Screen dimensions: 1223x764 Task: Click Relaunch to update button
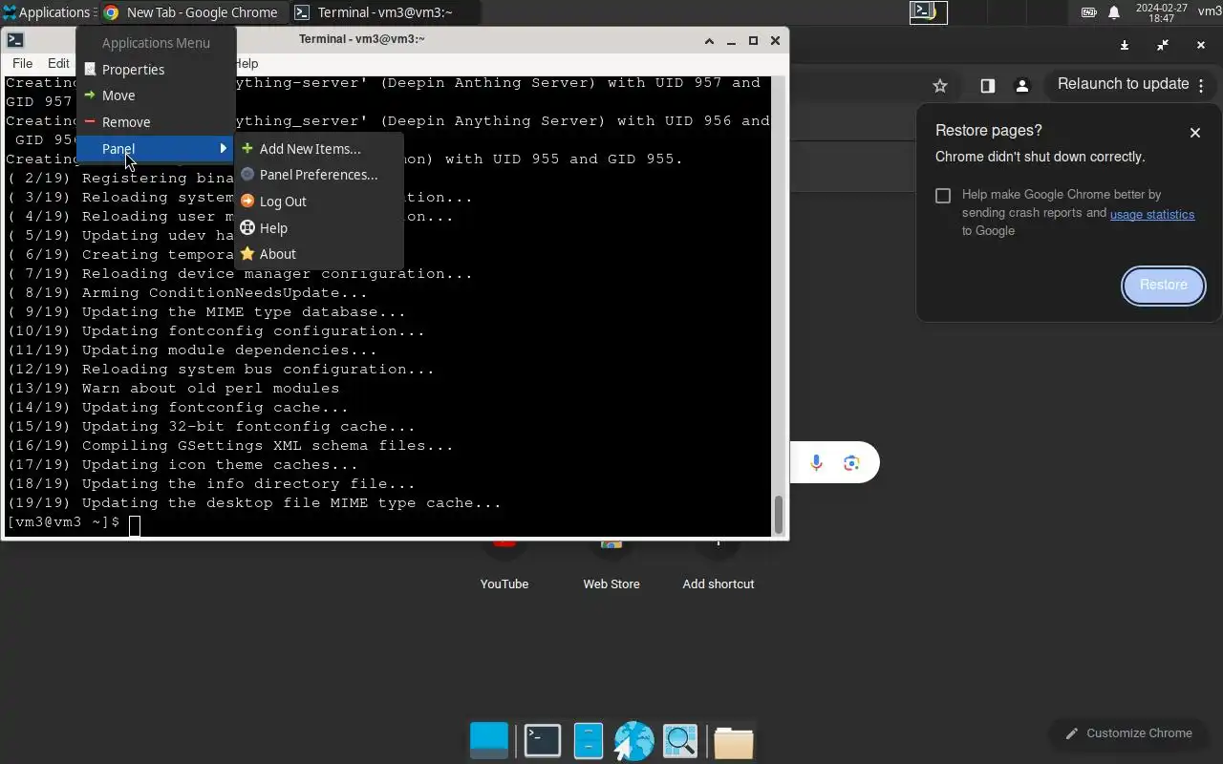tap(1123, 84)
